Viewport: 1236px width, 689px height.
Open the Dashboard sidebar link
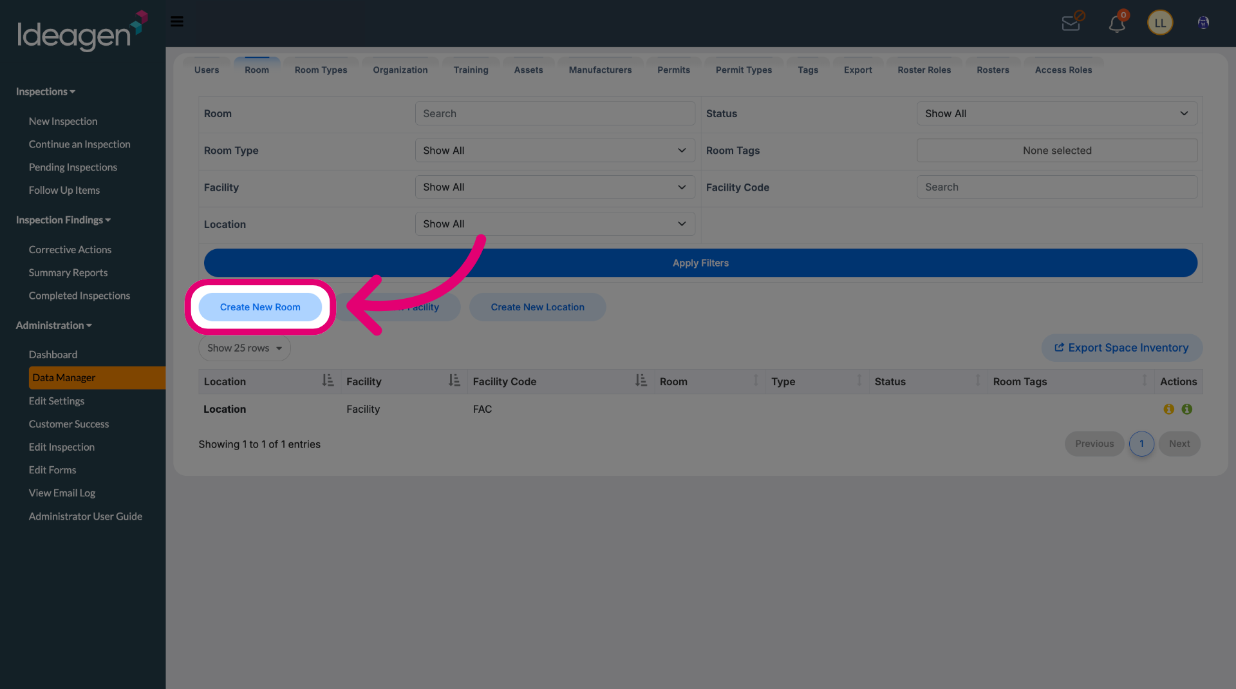click(x=53, y=354)
